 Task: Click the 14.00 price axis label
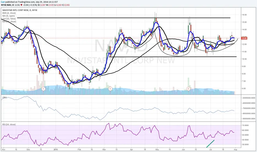tap(244, 30)
